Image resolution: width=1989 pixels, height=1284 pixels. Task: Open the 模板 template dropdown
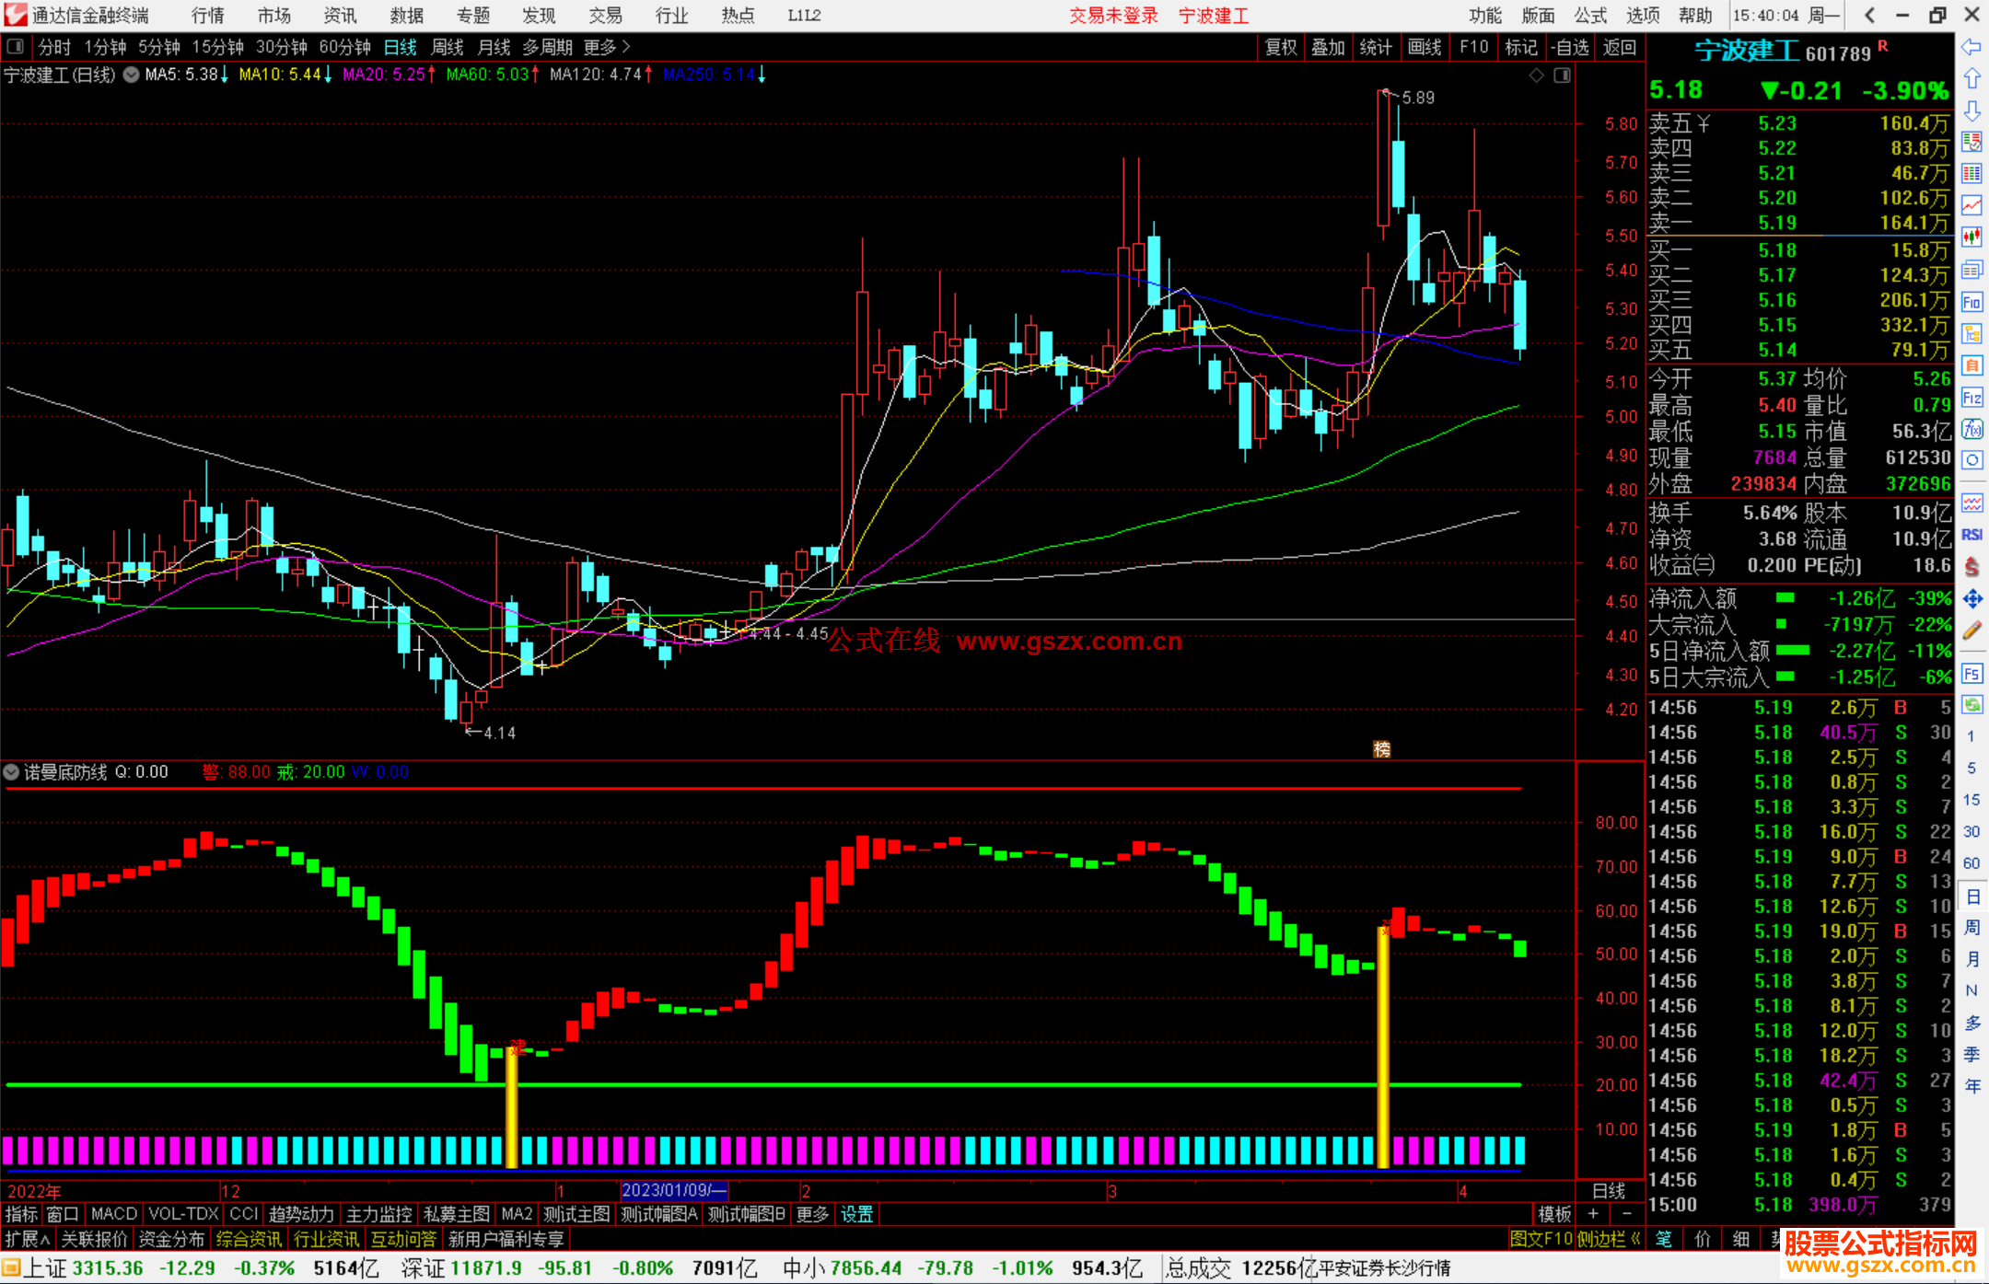click(x=1555, y=1214)
